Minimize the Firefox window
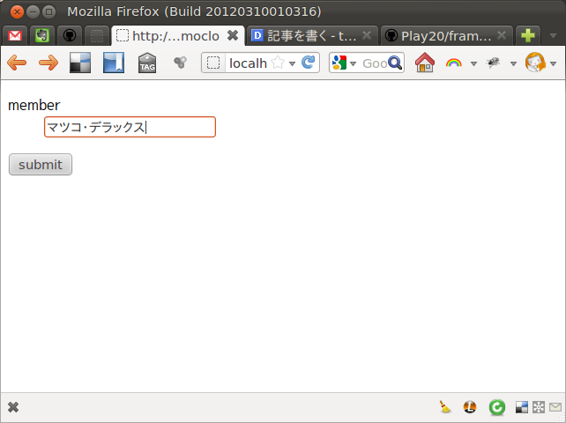 33,11
